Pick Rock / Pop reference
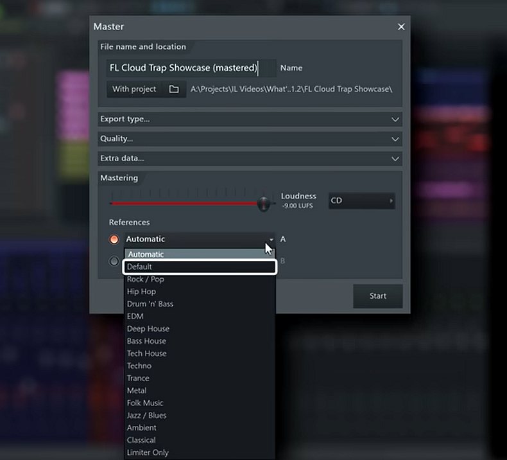The width and height of the screenshot is (507, 460). coord(200,279)
